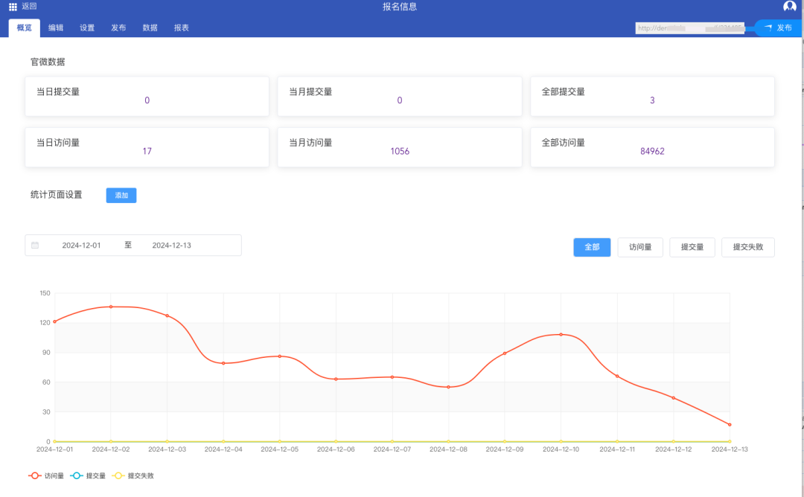The image size is (804, 497).
Task: Click the 2024-12-02 peak data point
Action: [111, 307]
